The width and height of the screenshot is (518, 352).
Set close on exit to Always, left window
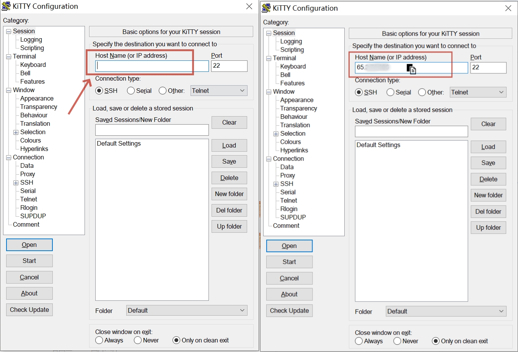(x=99, y=340)
